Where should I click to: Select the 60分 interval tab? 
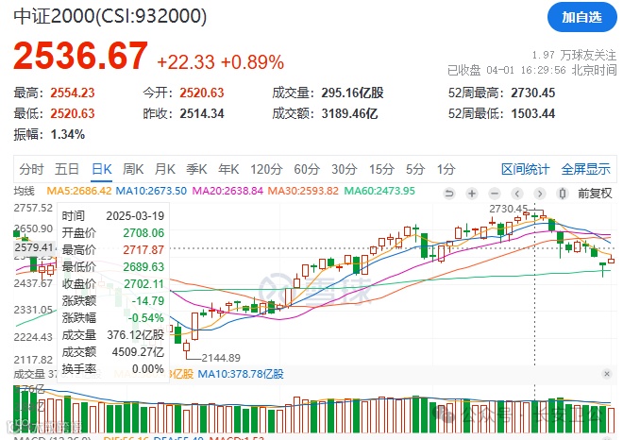click(x=307, y=169)
